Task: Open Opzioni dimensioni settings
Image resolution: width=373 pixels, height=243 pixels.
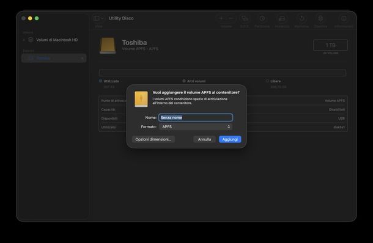Action: pos(153,139)
